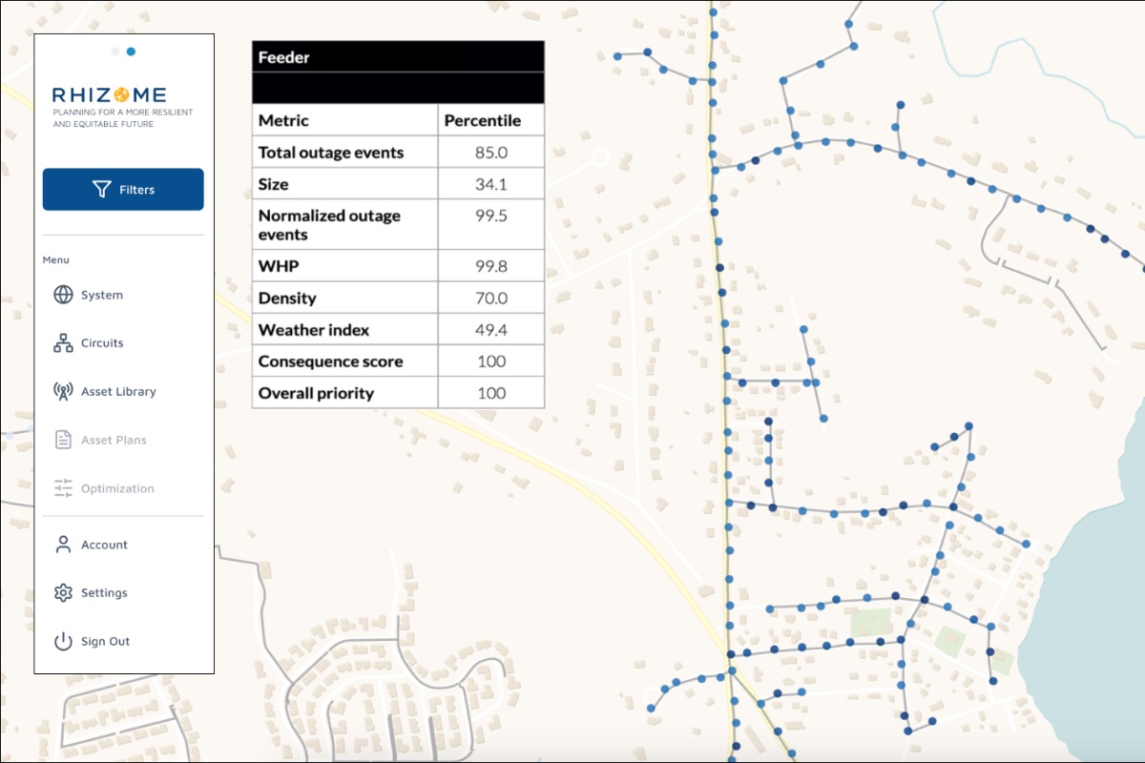
Task: Select the System globe icon
Action: [62, 295]
